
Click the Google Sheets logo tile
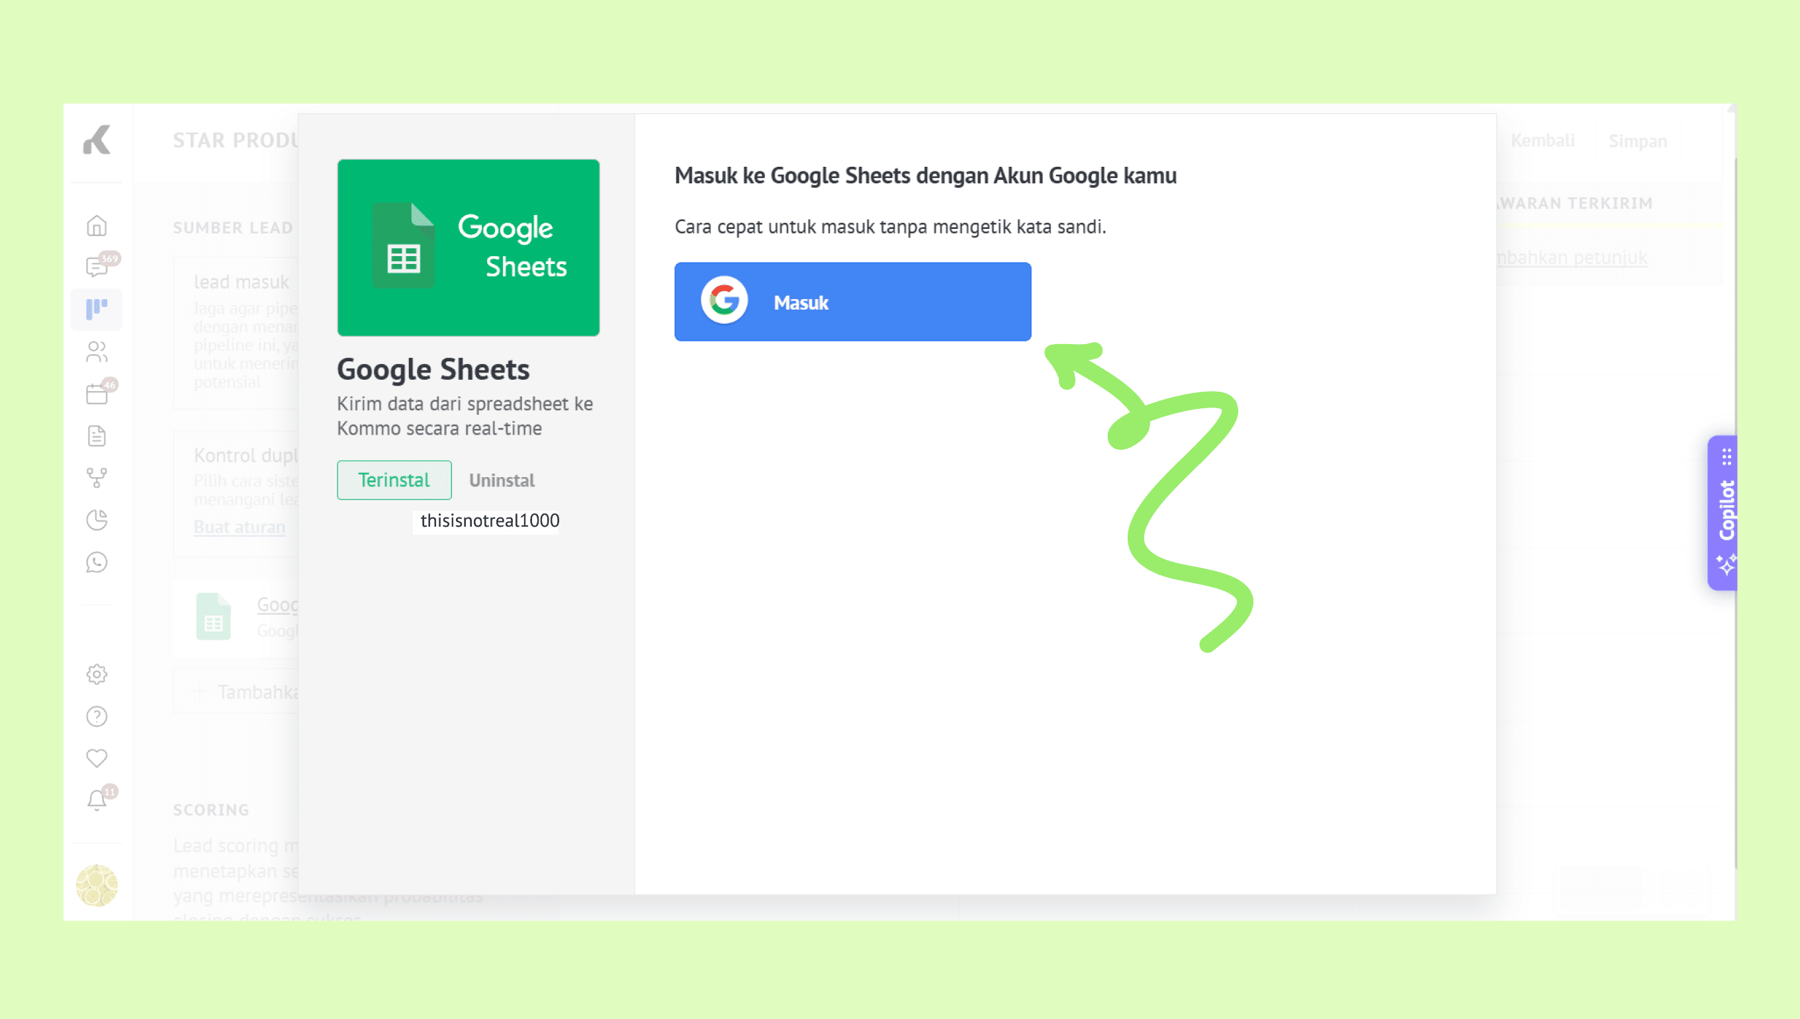468,247
